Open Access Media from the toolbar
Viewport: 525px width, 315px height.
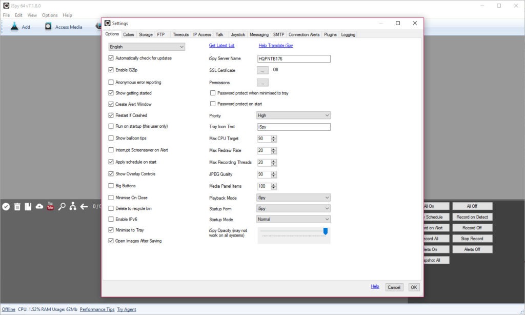tap(64, 27)
